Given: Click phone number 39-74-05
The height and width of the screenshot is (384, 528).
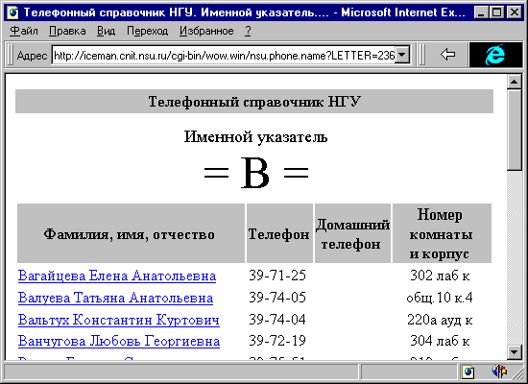Looking at the screenshot, I should tap(277, 298).
